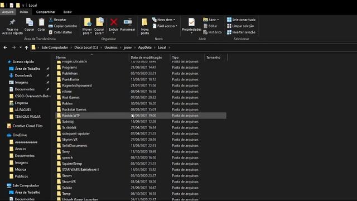Open the Arquivo menu tab

pyautogui.click(x=8, y=12)
